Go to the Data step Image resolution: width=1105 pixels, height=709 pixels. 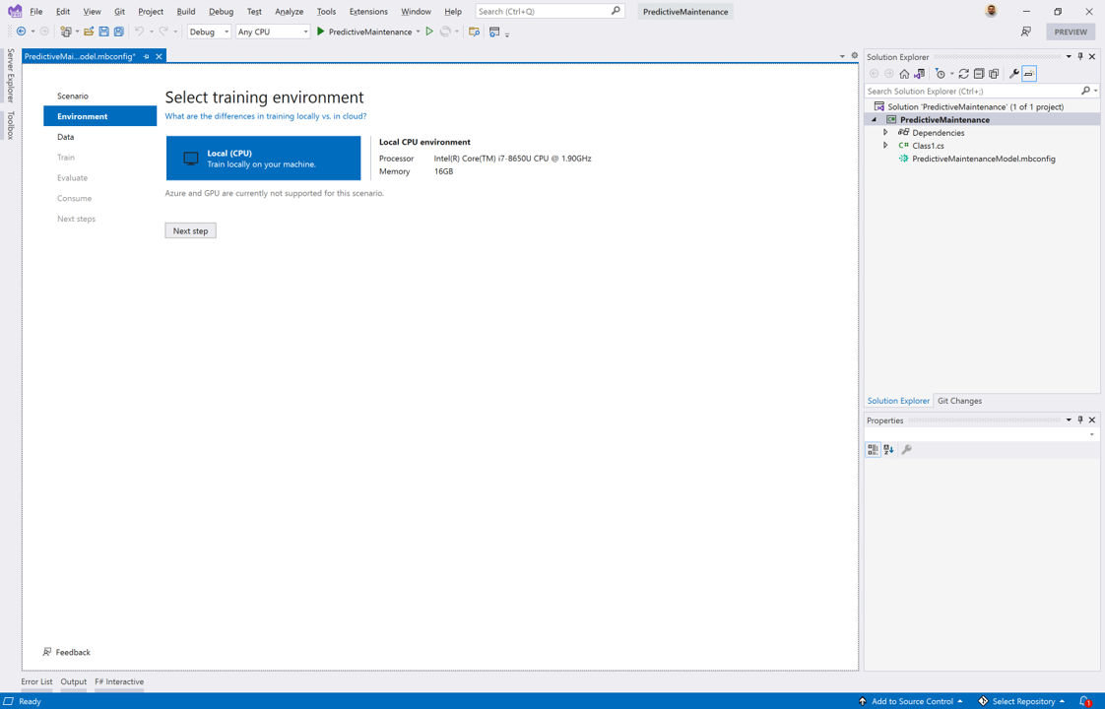pyautogui.click(x=66, y=137)
